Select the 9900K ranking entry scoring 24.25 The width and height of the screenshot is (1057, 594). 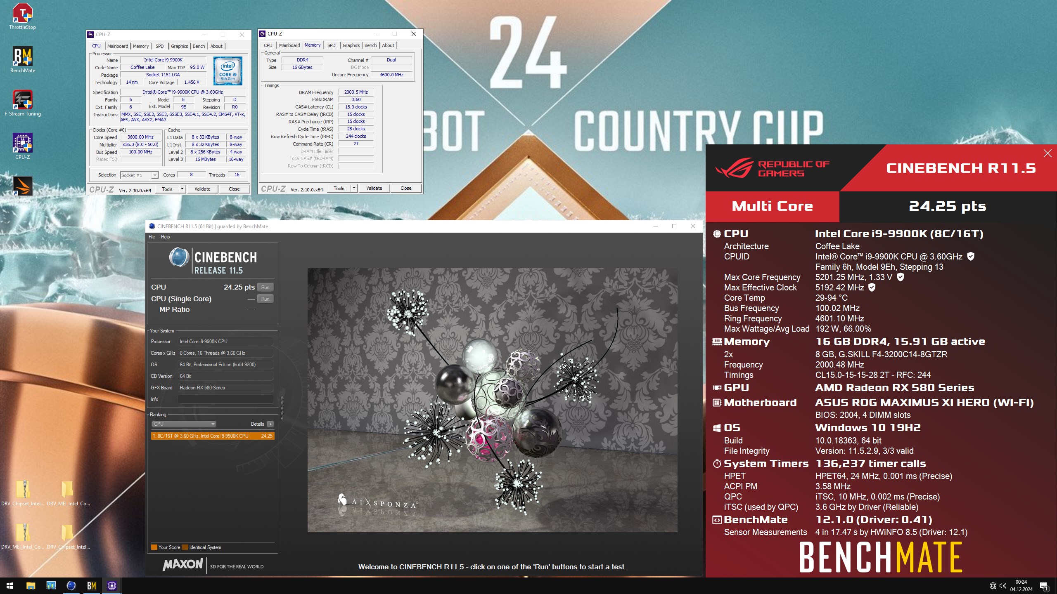click(x=213, y=436)
